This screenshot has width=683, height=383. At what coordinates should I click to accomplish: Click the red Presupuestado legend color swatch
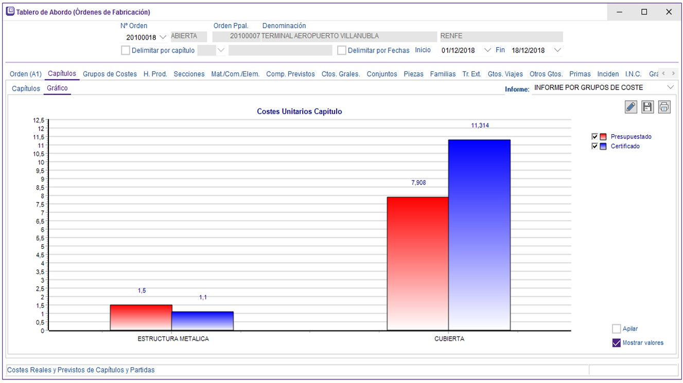[603, 137]
